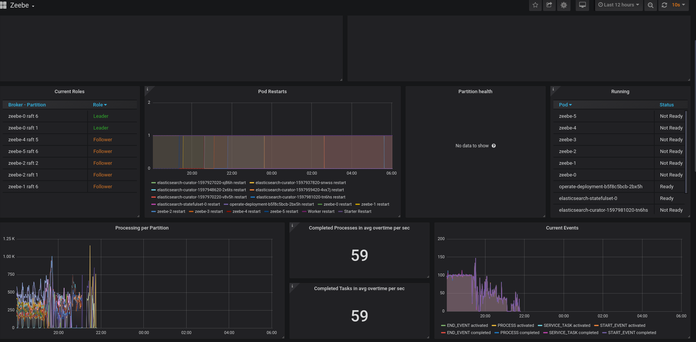Cycle view mode with monitor icon
The width and height of the screenshot is (696, 342).
coord(582,5)
